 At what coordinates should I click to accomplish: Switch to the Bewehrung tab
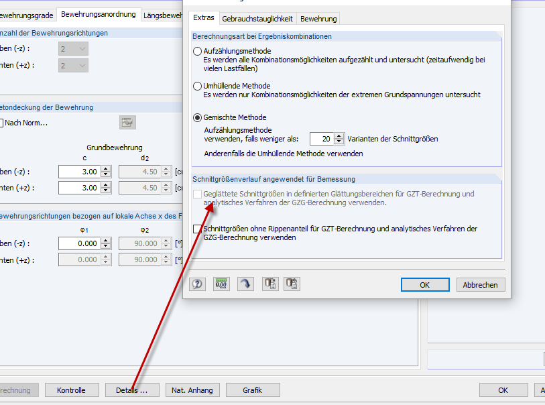pos(318,18)
